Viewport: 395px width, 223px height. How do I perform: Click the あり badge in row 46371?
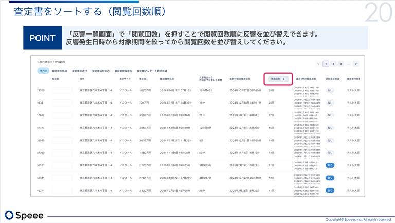(329, 191)
